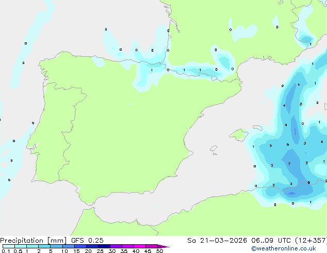327x253 pixels.
Task: Click the 30–35 mm violet legend box
Action: click(x=116, y=246)
